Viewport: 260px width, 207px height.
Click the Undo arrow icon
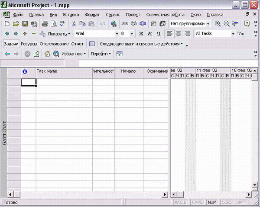click(x=103, y=24)
